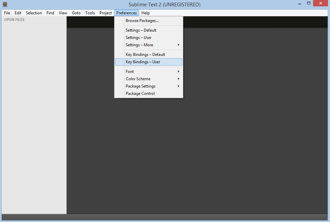Open the File menu
Viewport: 330px width, 222px height.
click(x=7, y=13)
